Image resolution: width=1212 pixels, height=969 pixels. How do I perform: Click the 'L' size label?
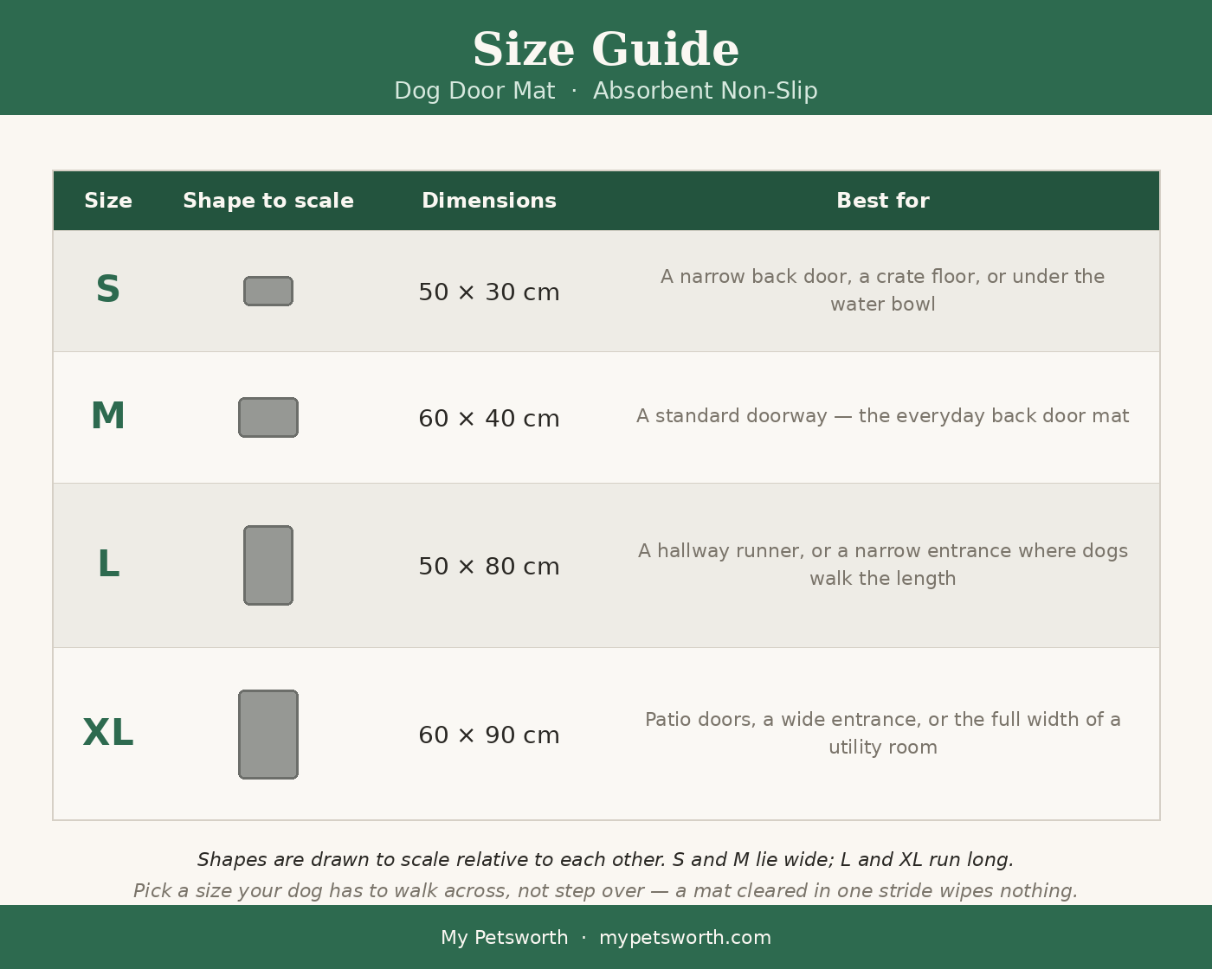point(108,565)
